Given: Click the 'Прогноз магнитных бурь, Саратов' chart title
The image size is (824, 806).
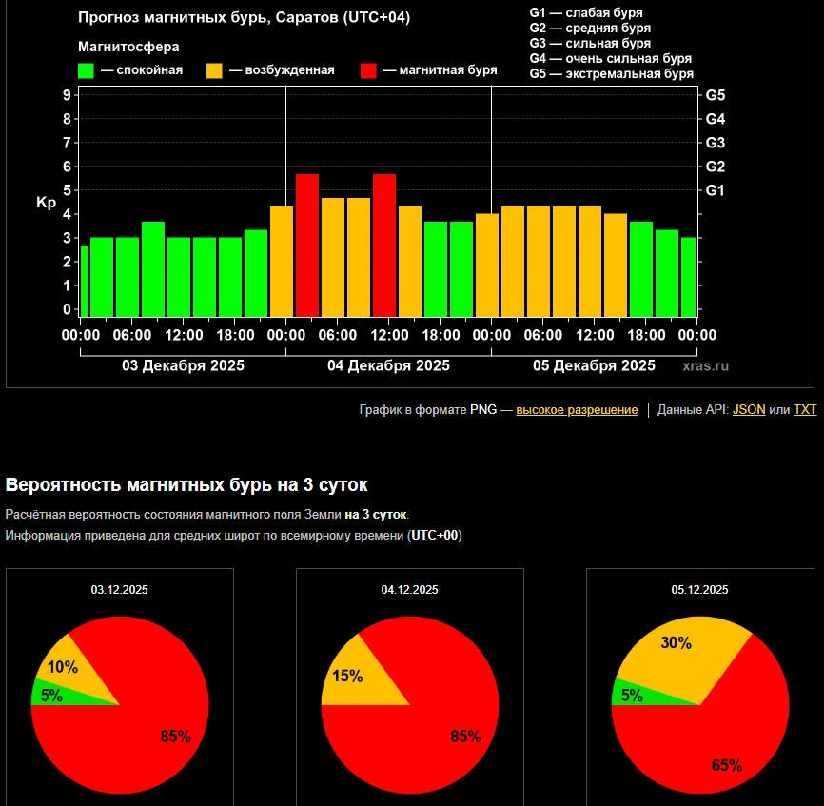Looking at the screenshot, I should [x=244, y=17].
